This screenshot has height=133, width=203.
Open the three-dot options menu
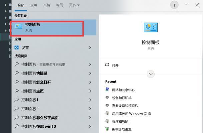point(187,5)
